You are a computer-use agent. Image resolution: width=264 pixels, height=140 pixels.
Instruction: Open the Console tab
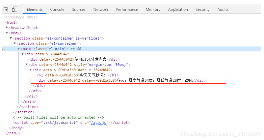pos(57,10)
